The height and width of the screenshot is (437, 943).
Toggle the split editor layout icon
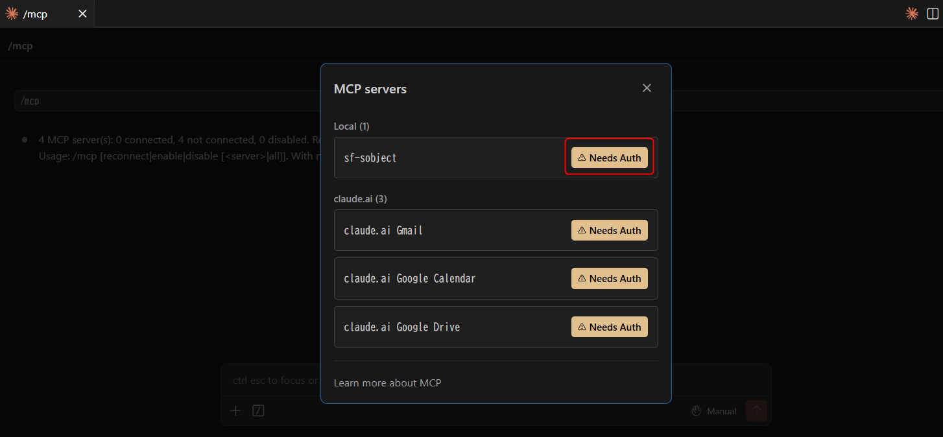coord(933,14)
